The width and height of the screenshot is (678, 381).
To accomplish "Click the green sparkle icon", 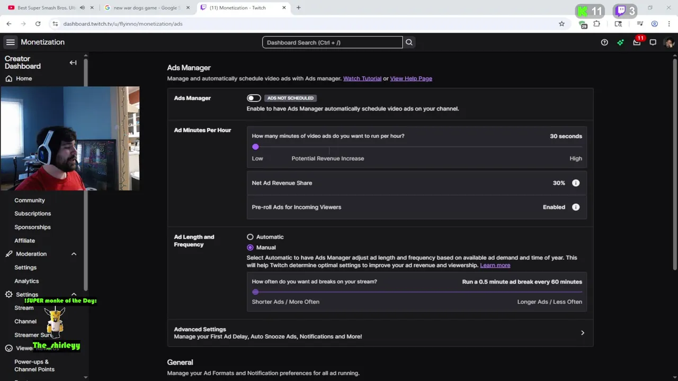I will point(620,42).
